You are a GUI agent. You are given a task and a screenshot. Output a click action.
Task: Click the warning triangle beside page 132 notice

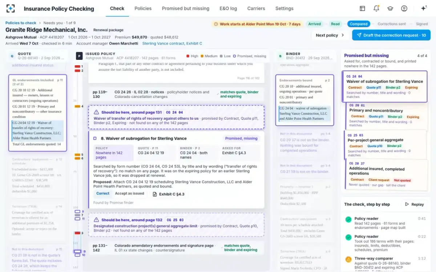point(96,220)
